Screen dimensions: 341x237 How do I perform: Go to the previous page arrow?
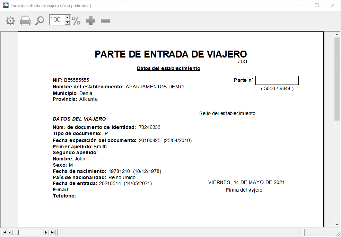tap(9, 232)
